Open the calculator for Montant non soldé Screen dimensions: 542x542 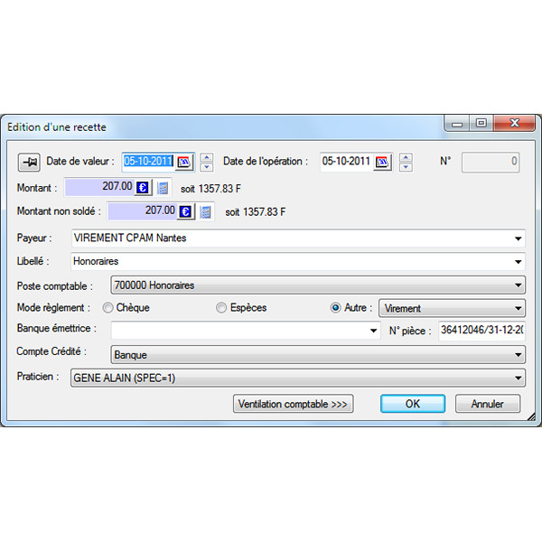tap(205, 211)
